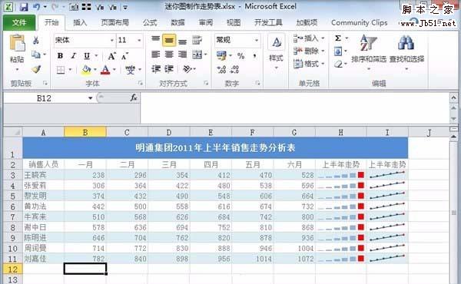
Task: Expand Name Box dropdown beside B12
Action: click(90, 98)
